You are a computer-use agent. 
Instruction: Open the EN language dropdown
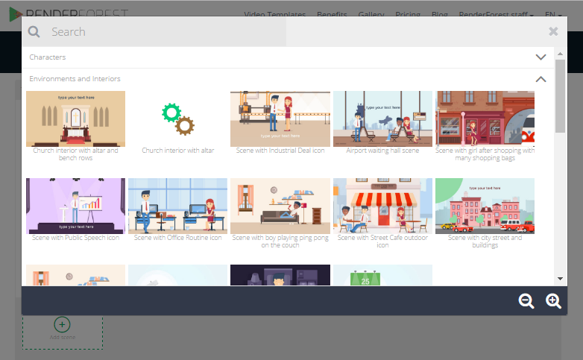point(553,15)
